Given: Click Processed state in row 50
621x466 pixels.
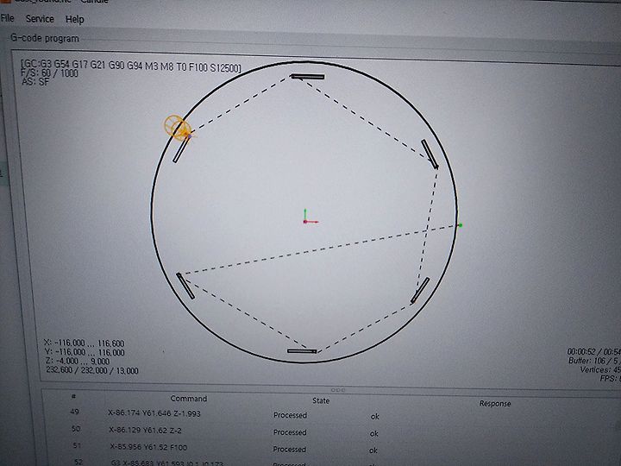Looking at the screenshot, I should pyautogui.click(x=290, y=432).
